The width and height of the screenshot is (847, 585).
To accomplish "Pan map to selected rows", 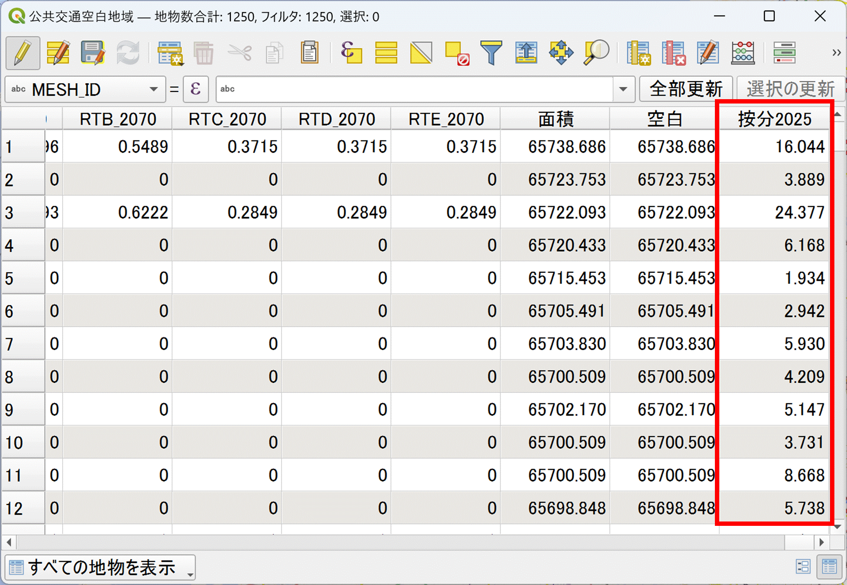I will pos(561,53).
